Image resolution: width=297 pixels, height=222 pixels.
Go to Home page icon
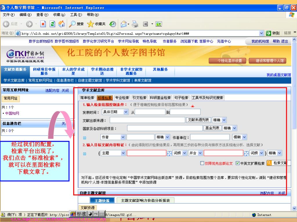(x=61, y=24)
